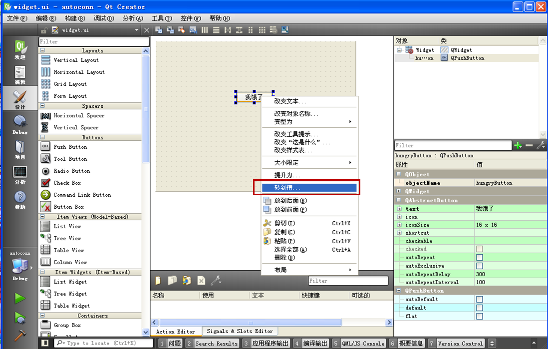Click the widget box Filter field
548x349 pixels.
(94, 41)
